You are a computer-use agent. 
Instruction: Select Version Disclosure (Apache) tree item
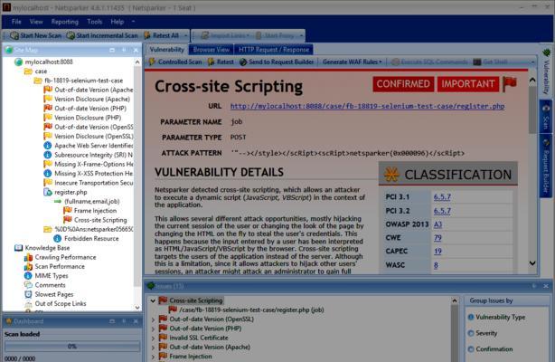(87, 99)
